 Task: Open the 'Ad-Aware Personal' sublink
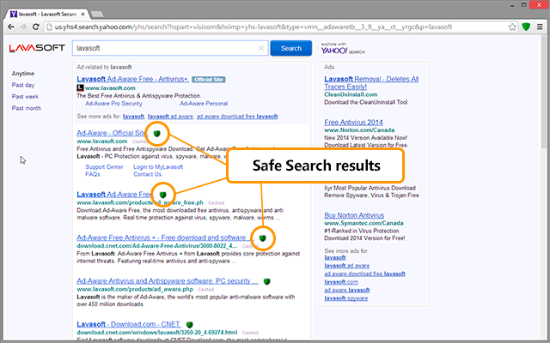pyautogui.click(x=204, y=104)
